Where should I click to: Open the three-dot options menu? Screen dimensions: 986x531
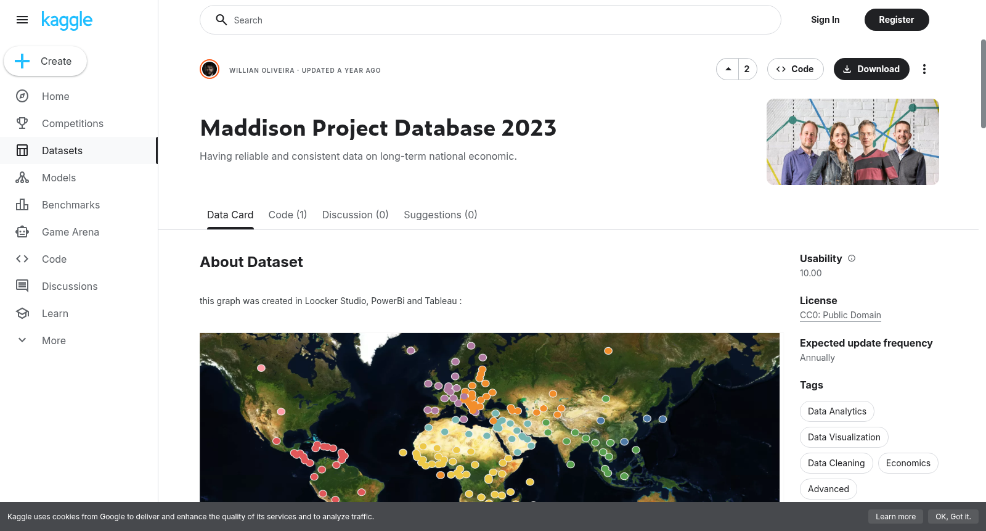(x=924, y=69)
